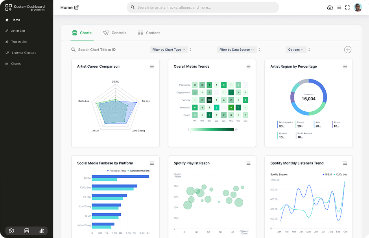Open Filter by Chart Type dropdown
Screen dimensions: 369x238
(169, 50)
